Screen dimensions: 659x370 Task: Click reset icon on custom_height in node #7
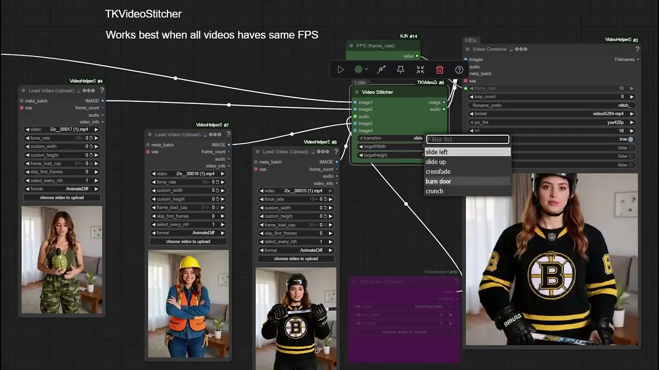point(217,199)
